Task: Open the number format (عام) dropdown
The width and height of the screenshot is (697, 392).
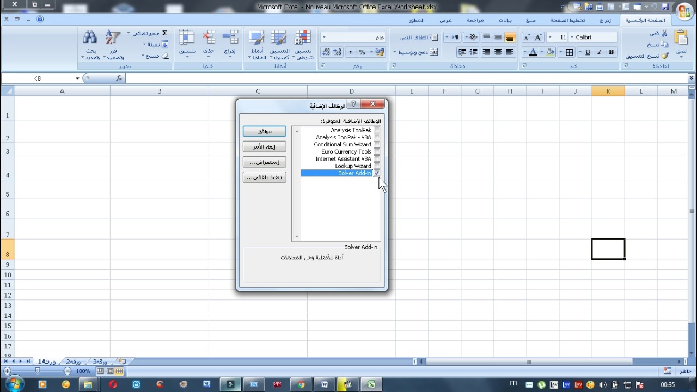Action: [324, 38]
